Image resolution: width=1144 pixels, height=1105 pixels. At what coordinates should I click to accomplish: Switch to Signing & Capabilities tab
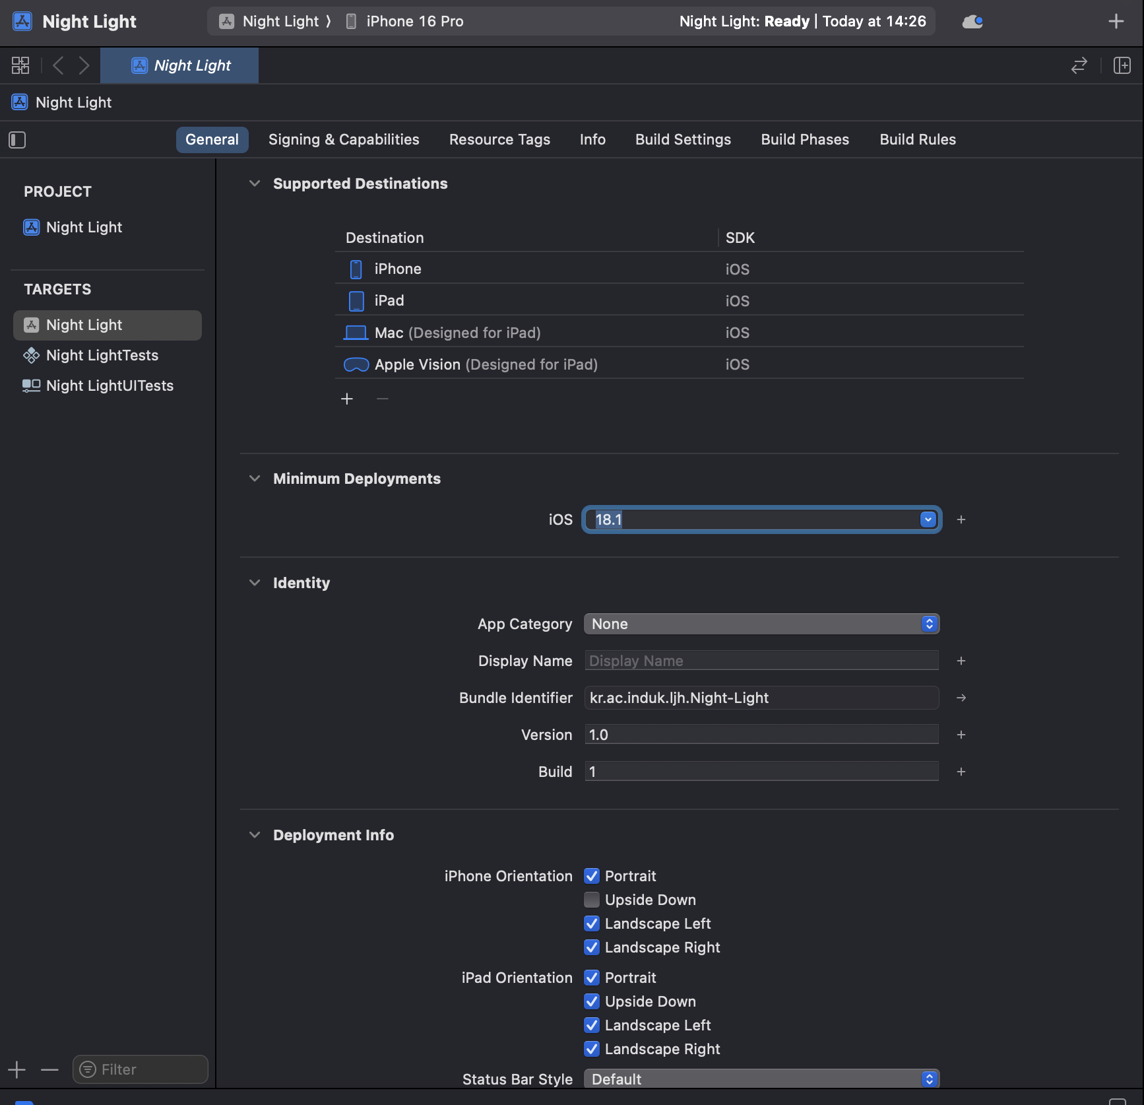point(344,140)
